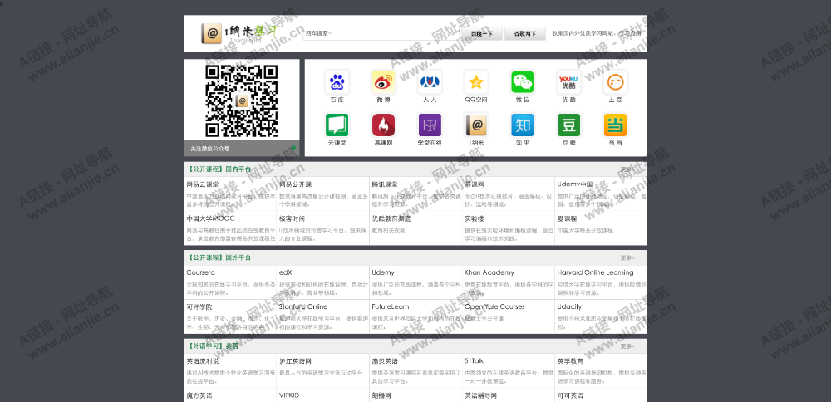This screenshot has height=402, width=831.
Task: Open the green Douban 豆 icon
Action: pyautogui.click(x=568, y=125)
